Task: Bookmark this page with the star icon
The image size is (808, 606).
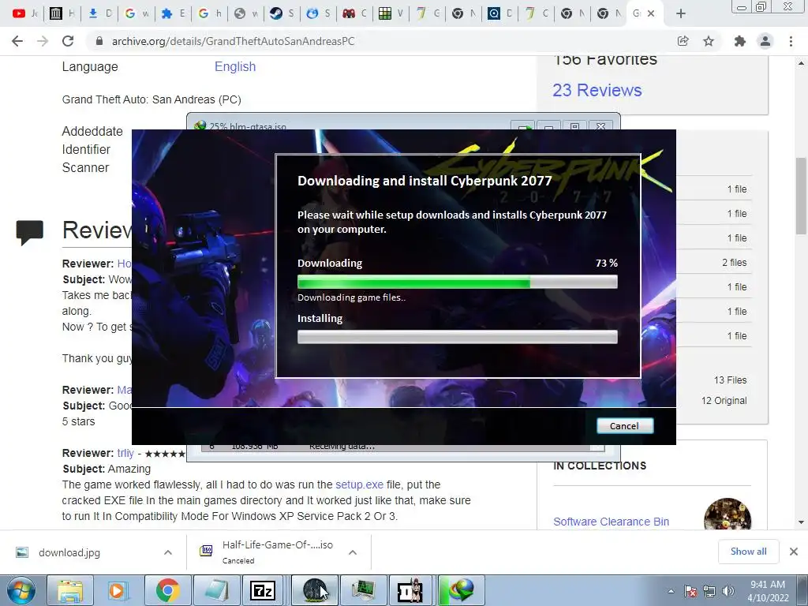Action: 709,41
